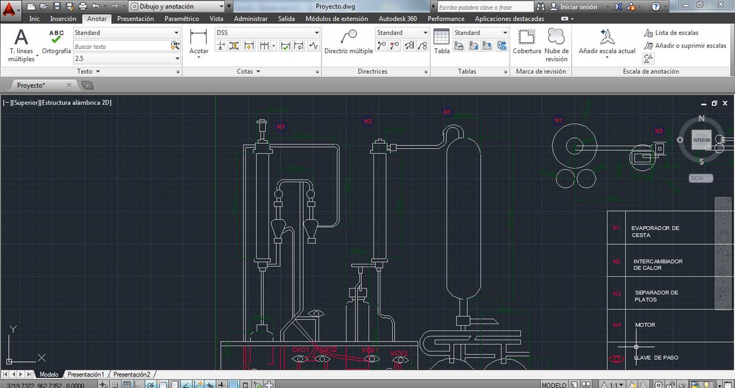The width and height of the screenshot is (735, 388).
Task: Click the [Estructura alámbrica 2D] visual style control
Action: [x=76, y=102]
